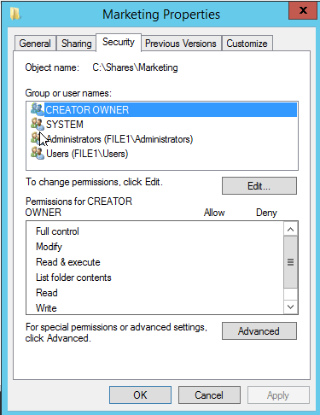Viewport: 320px width, 415px height.
Task: Click the Edit... button
Action: point(259,186)
